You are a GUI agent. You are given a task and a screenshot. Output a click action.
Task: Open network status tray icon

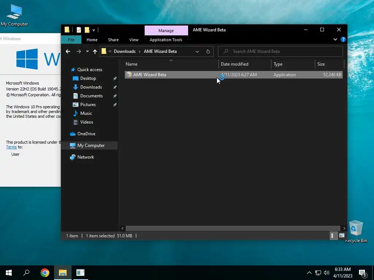coord(318,273)
